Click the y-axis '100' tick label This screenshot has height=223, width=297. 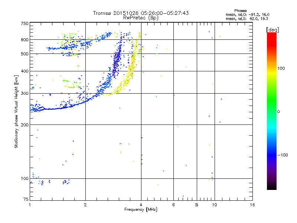click(25, 178)
